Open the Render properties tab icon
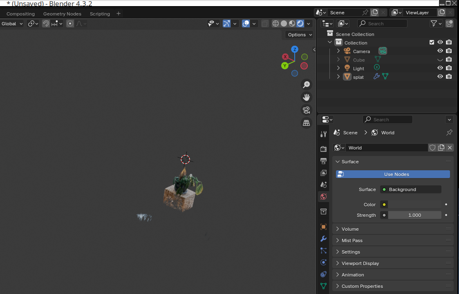Image resolution: width=459 pixels, height=294 pixels. [x=323, y=149]
